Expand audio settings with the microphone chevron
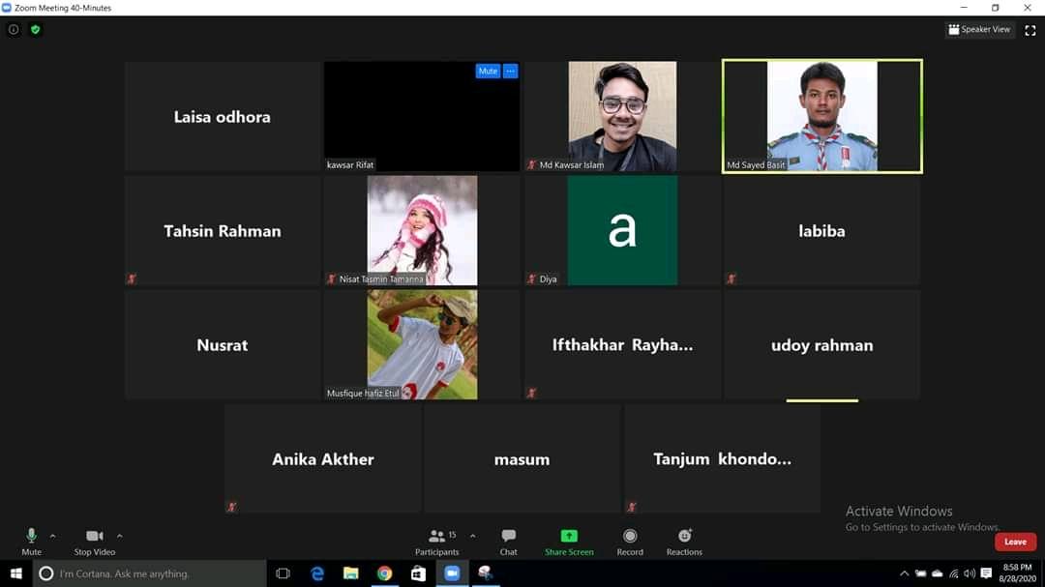The width and height of the screenshot is (1045, 587). click(53, 535)
